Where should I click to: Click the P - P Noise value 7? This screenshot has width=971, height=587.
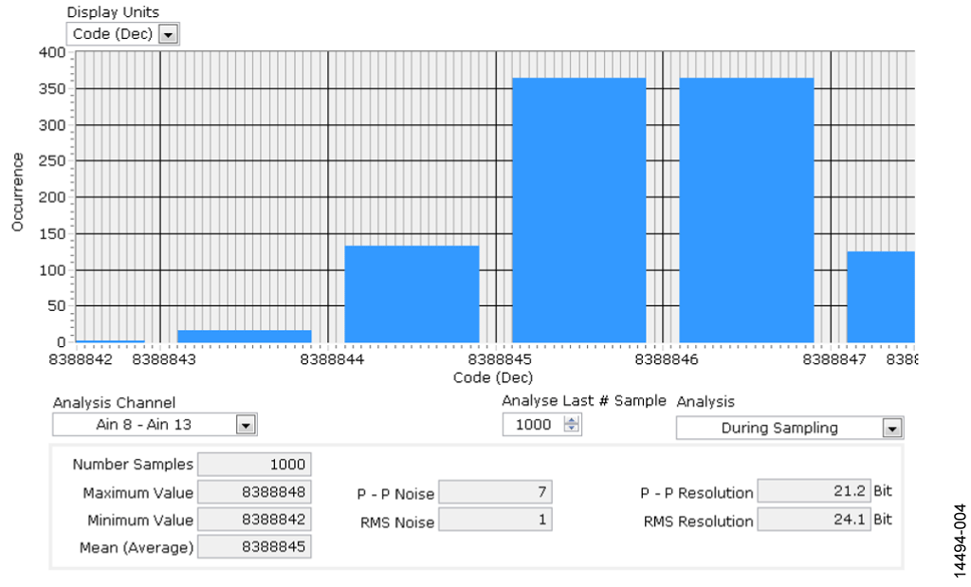(x=495, y=492)
